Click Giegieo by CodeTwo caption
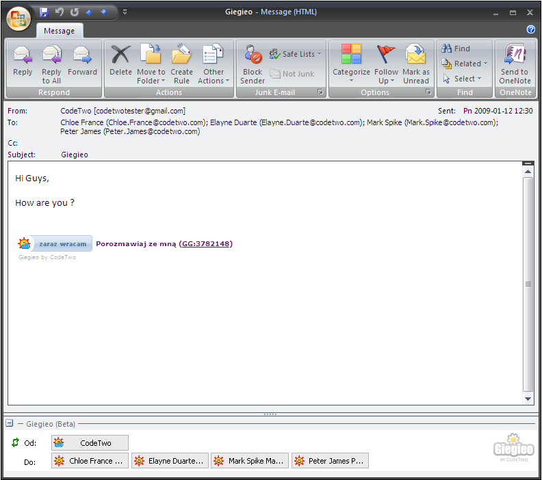The height and width of the screenshot is (480, 542). 47,257
